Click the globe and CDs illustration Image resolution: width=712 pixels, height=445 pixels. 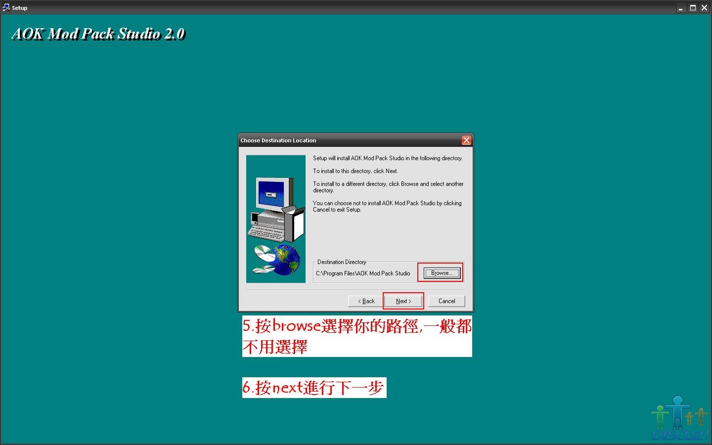point(277,260)
